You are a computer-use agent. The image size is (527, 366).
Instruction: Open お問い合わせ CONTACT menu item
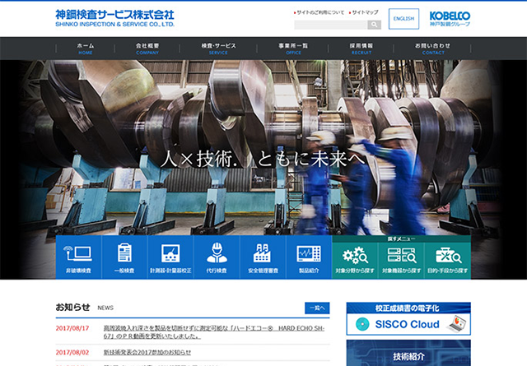[x=432, y=48]
